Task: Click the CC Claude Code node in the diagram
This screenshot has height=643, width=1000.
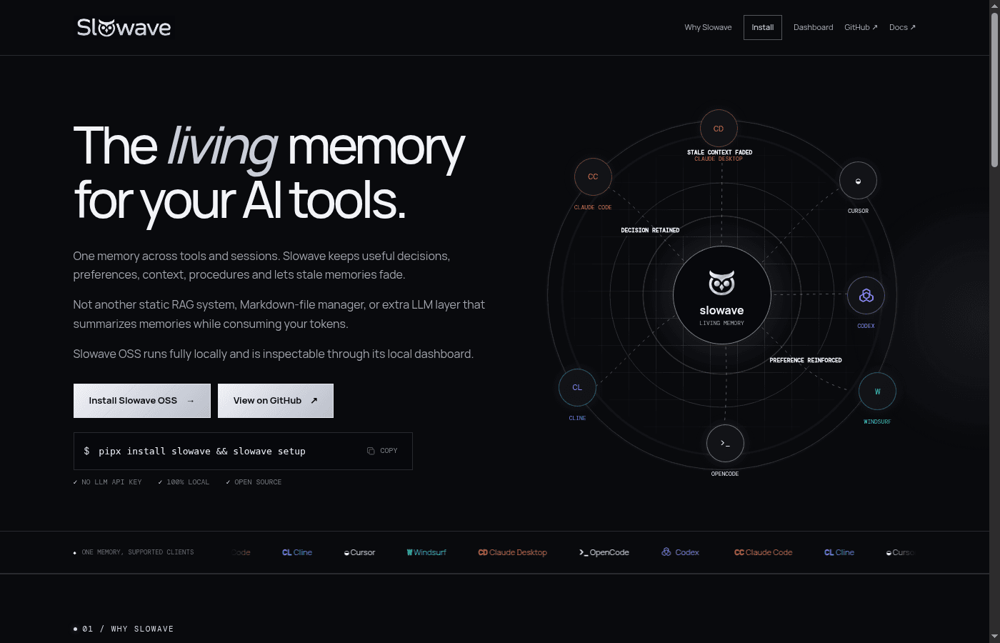Action: tap(593, 176)
